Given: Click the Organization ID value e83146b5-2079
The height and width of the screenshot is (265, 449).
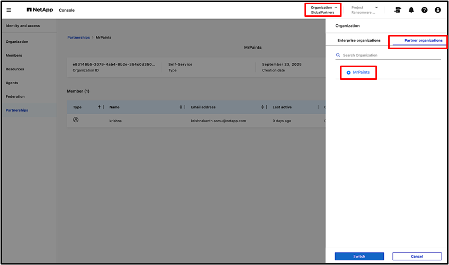Looking at the screenshot, I should (114, 65).
